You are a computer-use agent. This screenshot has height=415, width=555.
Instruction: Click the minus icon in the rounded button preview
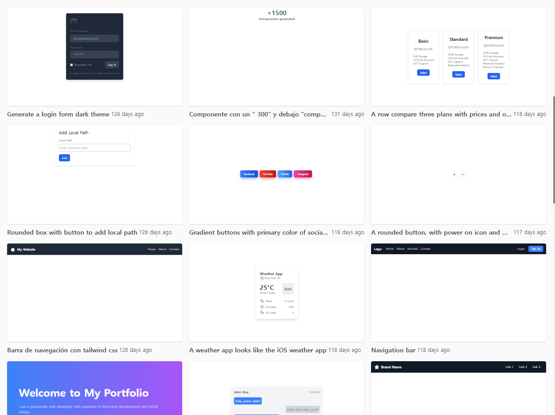click(463, 175)
